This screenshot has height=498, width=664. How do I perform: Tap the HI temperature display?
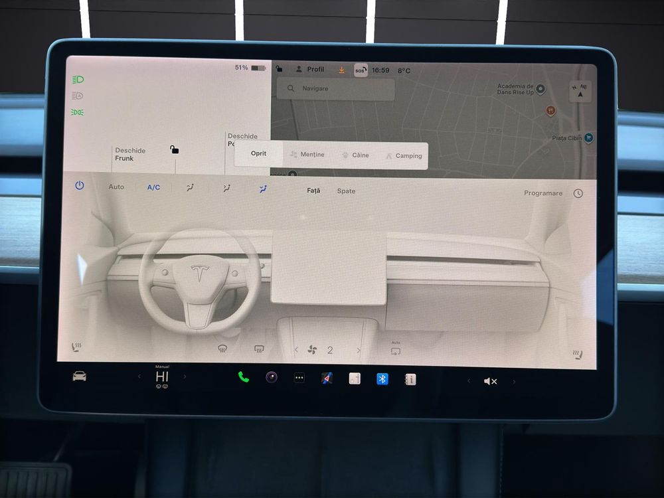point(162,376)
